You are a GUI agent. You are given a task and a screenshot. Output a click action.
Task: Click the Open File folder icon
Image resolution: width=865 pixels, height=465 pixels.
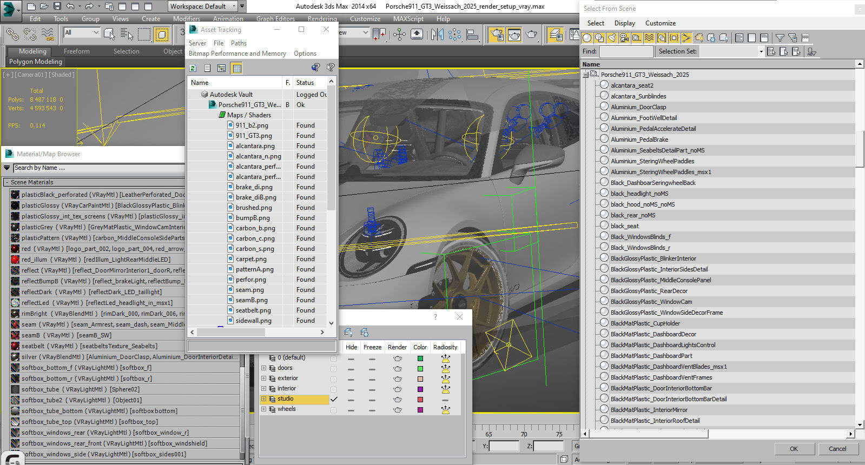(x=44, y=6)
